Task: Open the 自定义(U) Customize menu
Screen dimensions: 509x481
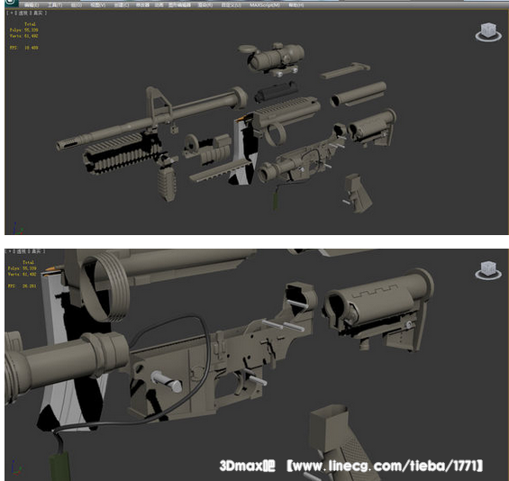Action: click(x=232, y=5)
